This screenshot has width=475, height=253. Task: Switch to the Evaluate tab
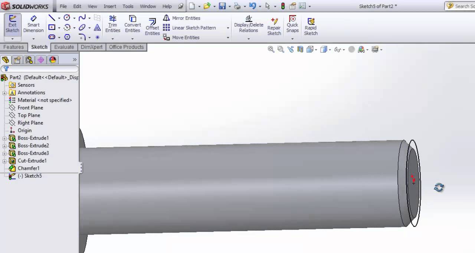tap(64, 47)
